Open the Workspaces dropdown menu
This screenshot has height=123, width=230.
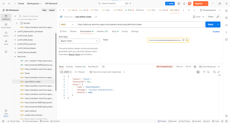[x=34, y=4]
